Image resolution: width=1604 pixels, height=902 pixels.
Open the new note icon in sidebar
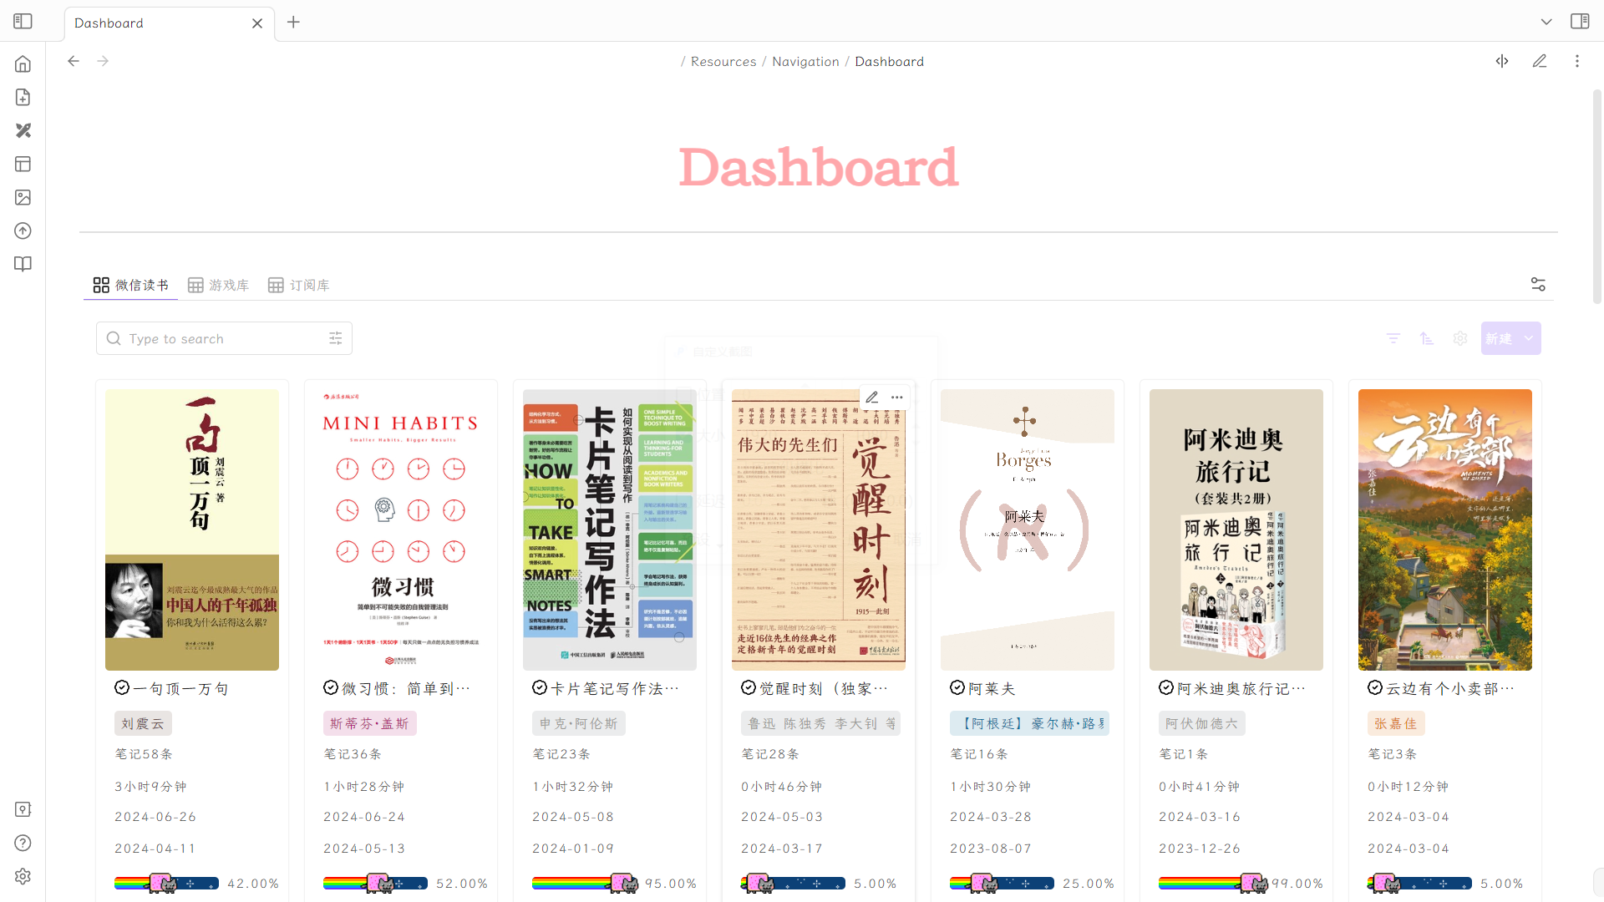[x=23, y=98]
